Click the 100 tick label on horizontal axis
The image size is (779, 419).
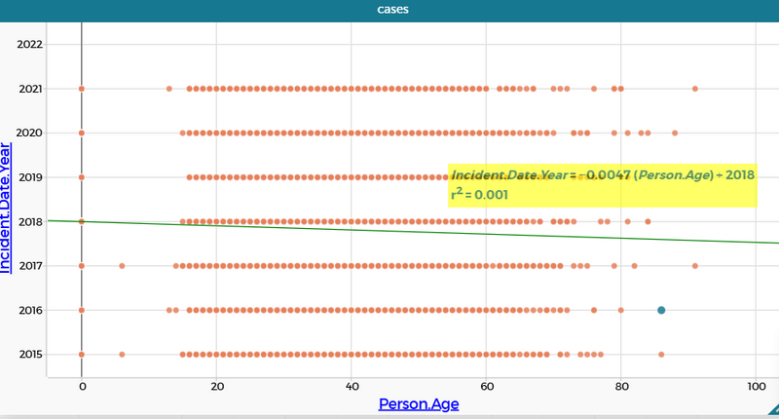[x=756, y=384]
